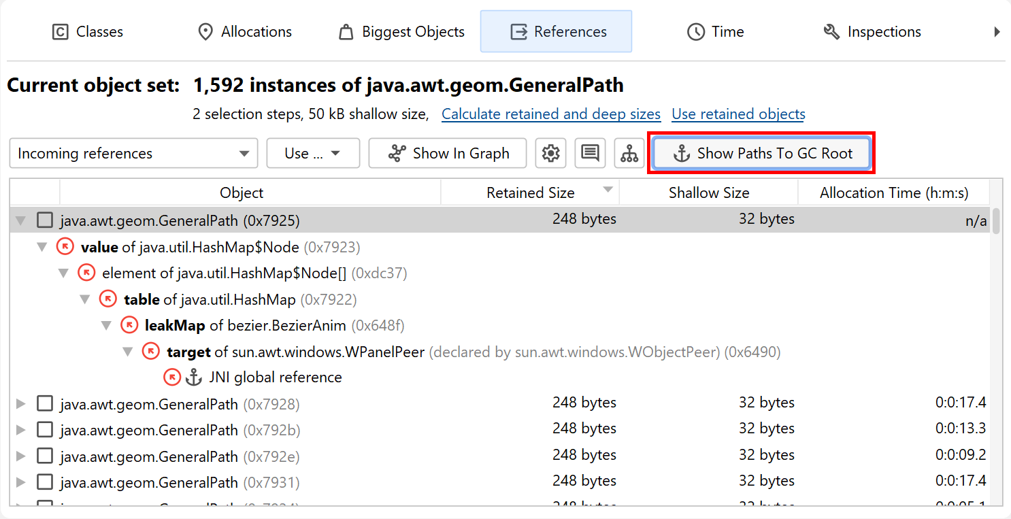
Task: Switch to the Biggest Objects tab
Action: (x=401, y=32)
